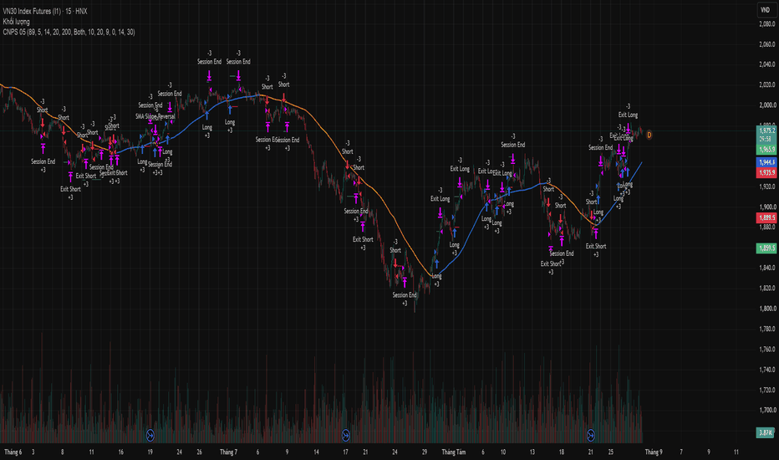Click the contract rollover icon near June 19
779x460 pixels.
tap(150, 436)
